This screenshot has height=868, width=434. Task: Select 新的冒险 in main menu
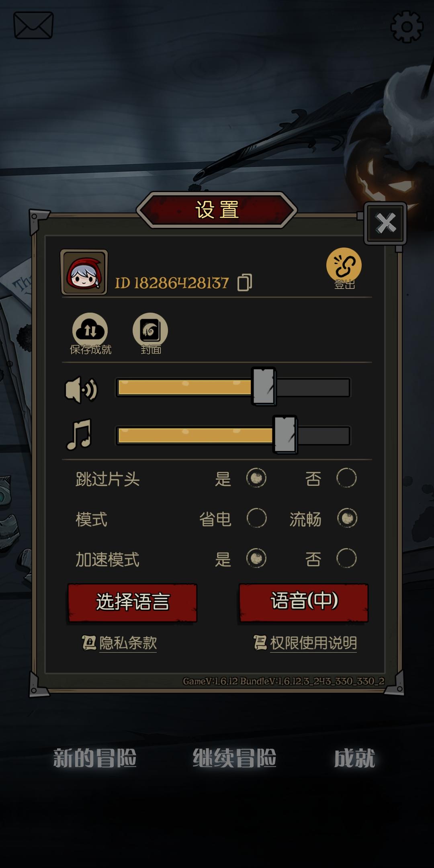point(95,758)
